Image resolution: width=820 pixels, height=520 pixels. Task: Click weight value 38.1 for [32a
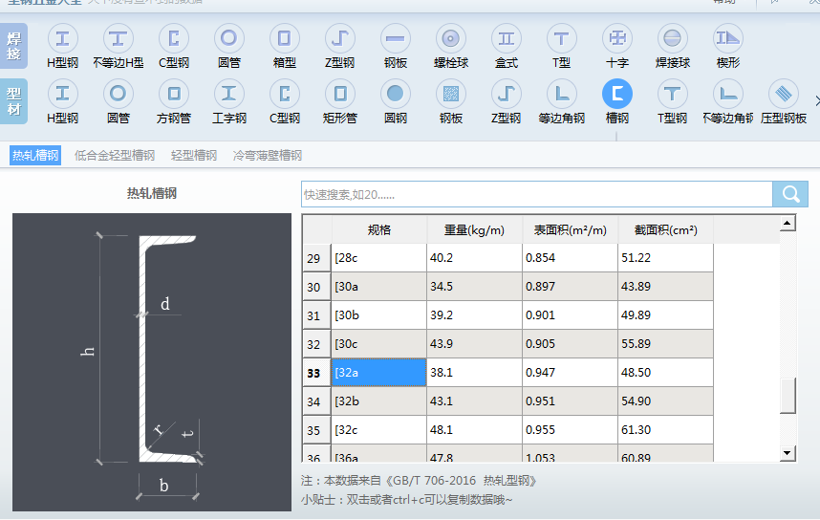point(474,373)
